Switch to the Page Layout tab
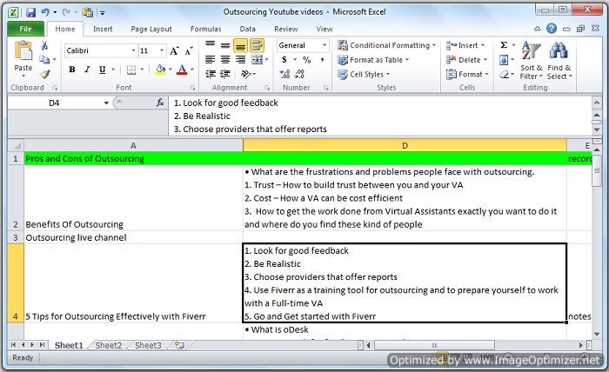The height and width of the screenshot is (372, 609). click(151, 29)
